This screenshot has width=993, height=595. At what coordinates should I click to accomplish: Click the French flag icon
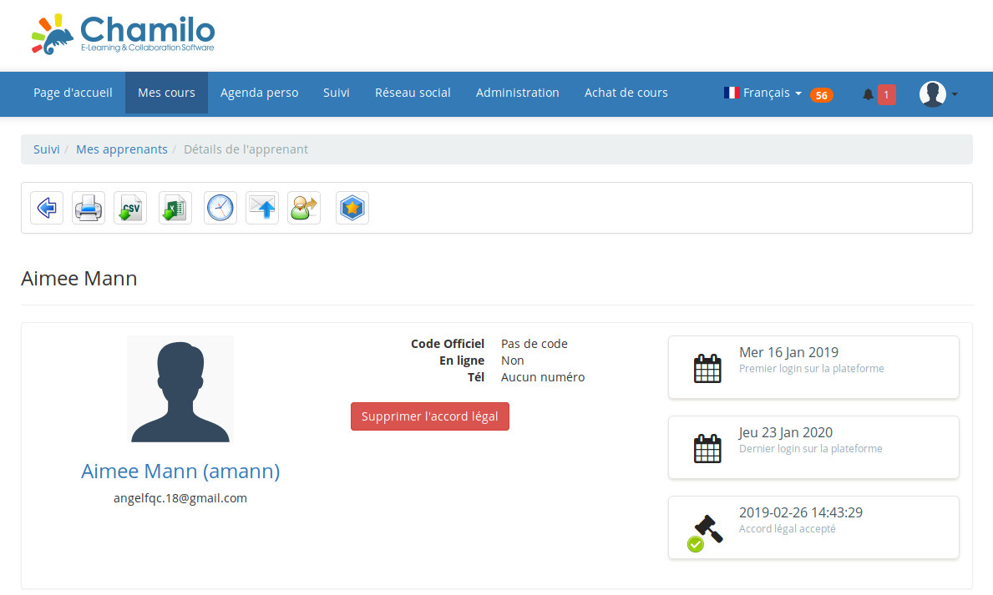click(x=732, y=92)
